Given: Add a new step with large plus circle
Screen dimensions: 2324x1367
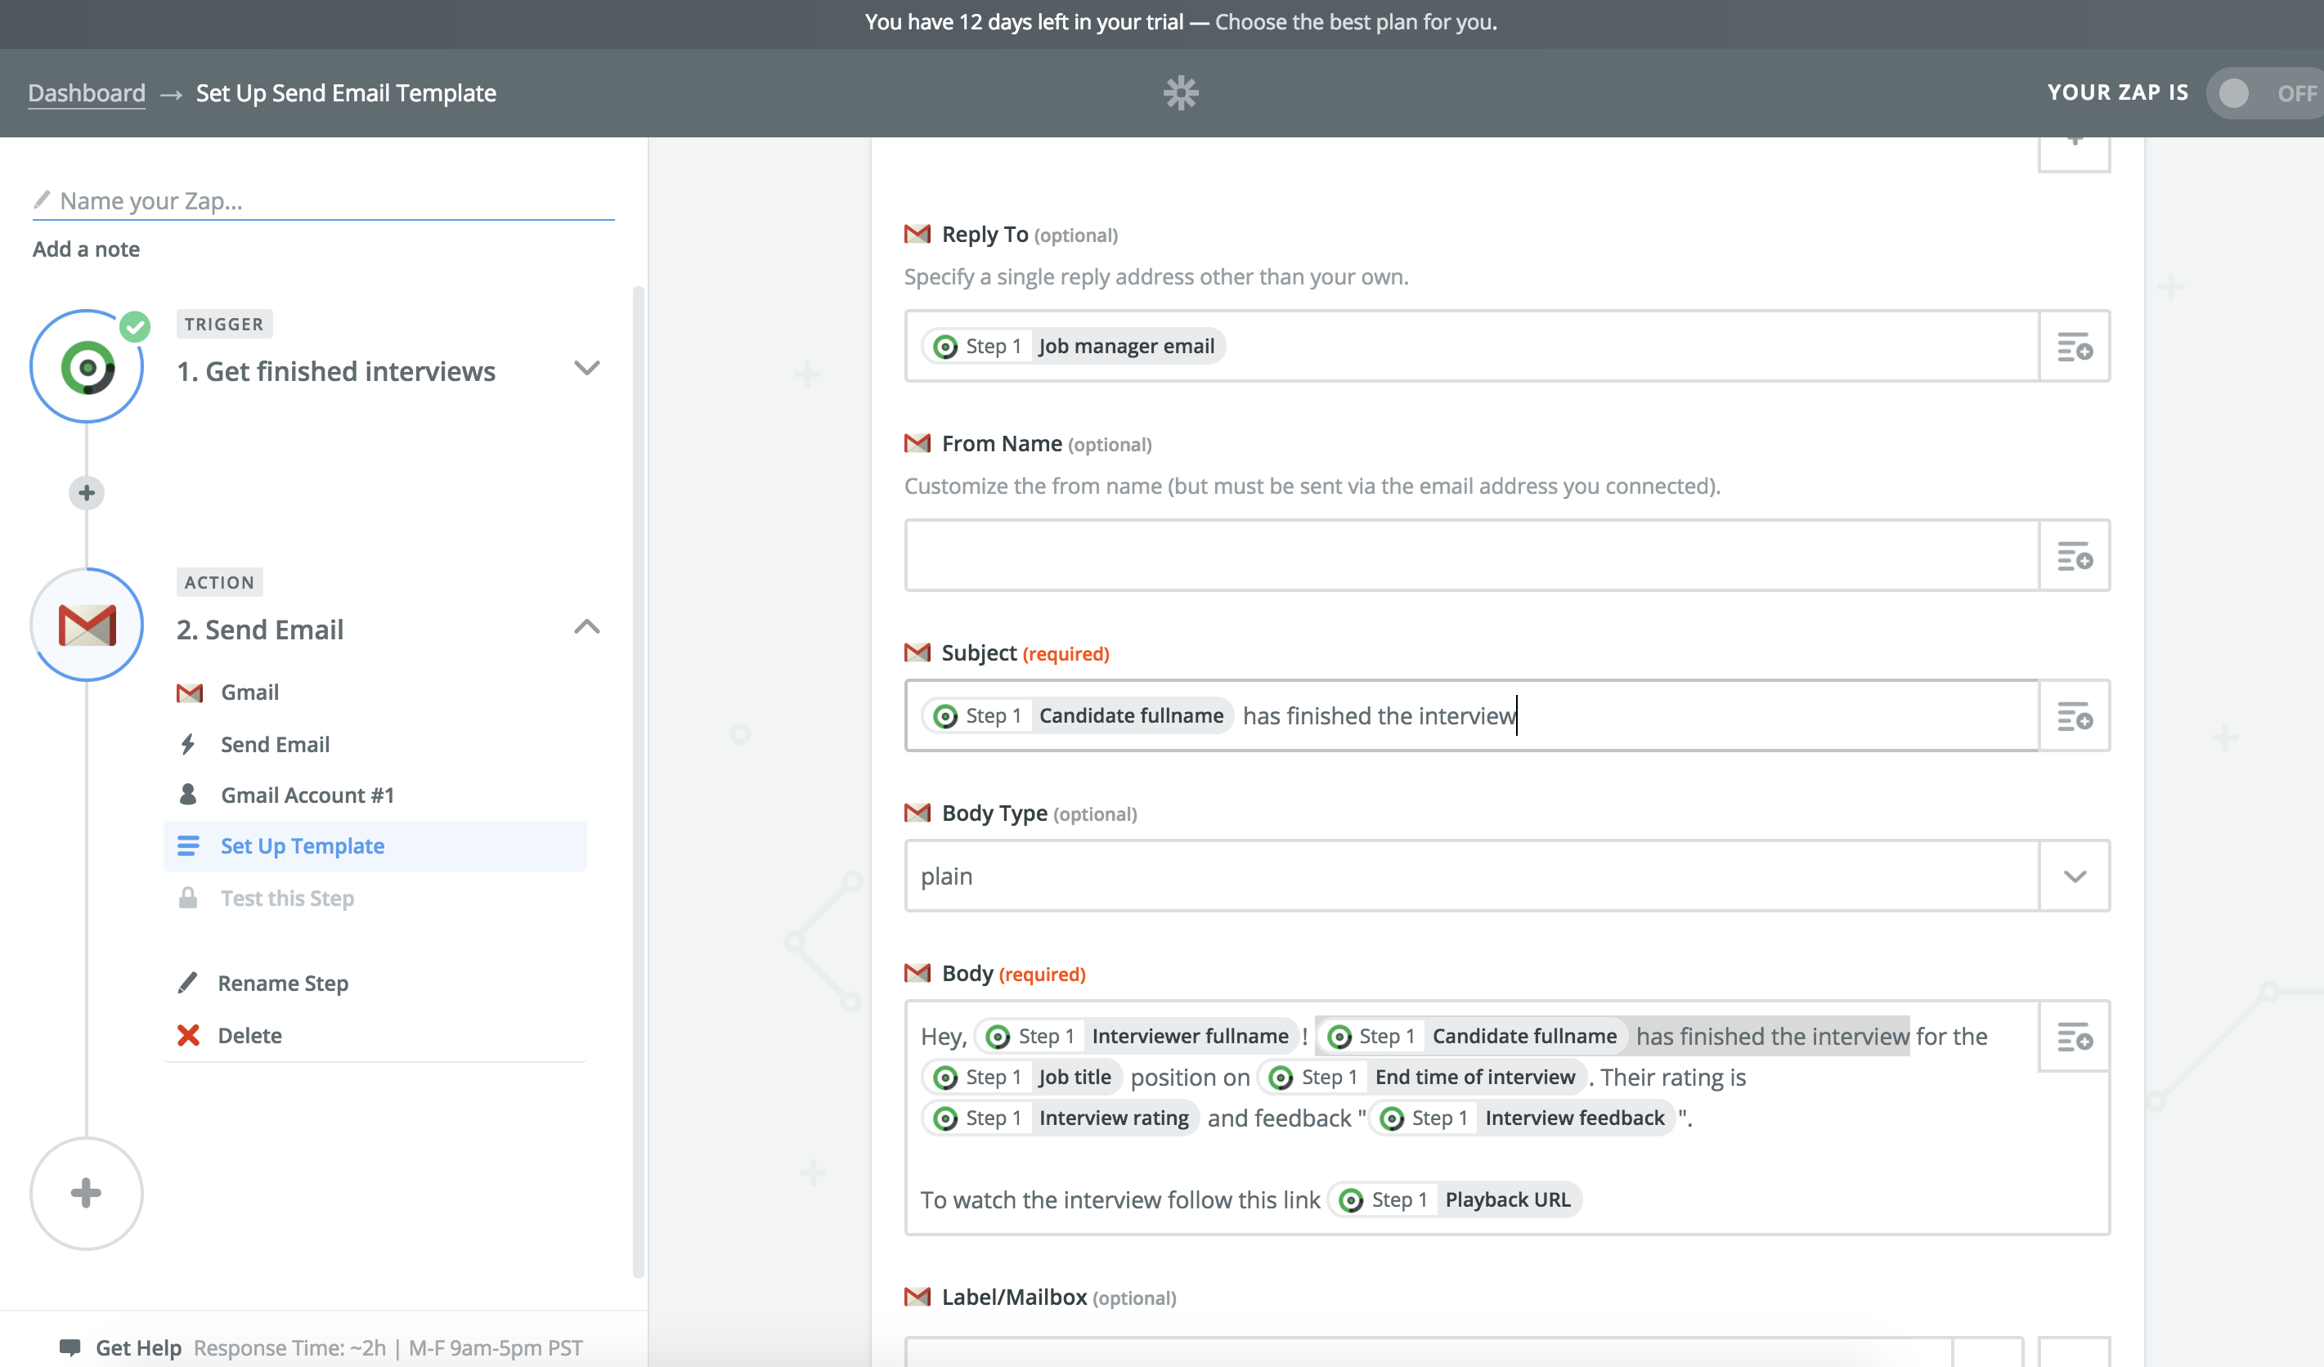Looking at the screenshot, I should coord(87,1193).
